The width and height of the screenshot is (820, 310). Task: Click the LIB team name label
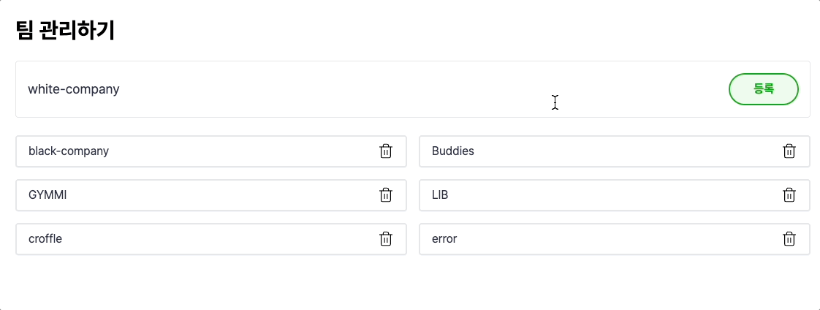439,195
